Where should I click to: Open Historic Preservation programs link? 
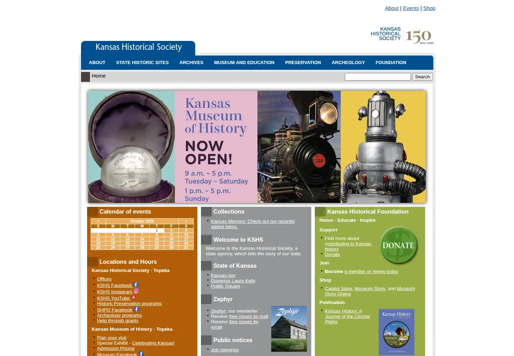click(x=129, y=304)
